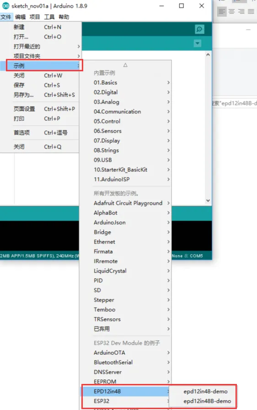The width and height of the screenshot is (257, 410).
Task: Open ArduinoJson examples
Action: [125, 222]
